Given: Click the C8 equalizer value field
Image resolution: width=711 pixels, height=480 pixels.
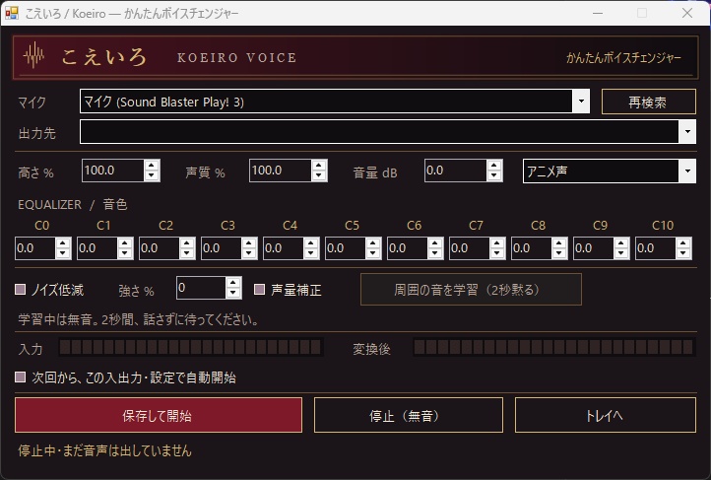Looking at the screenshot, I should [532, 248].
